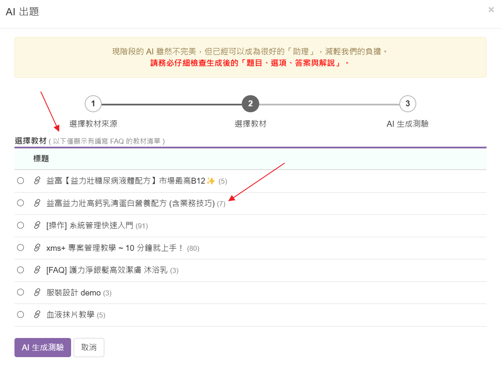Click link icon beside [操作] 系統管理快速入門
The image size is (501, 372).
tap(37, 226)
